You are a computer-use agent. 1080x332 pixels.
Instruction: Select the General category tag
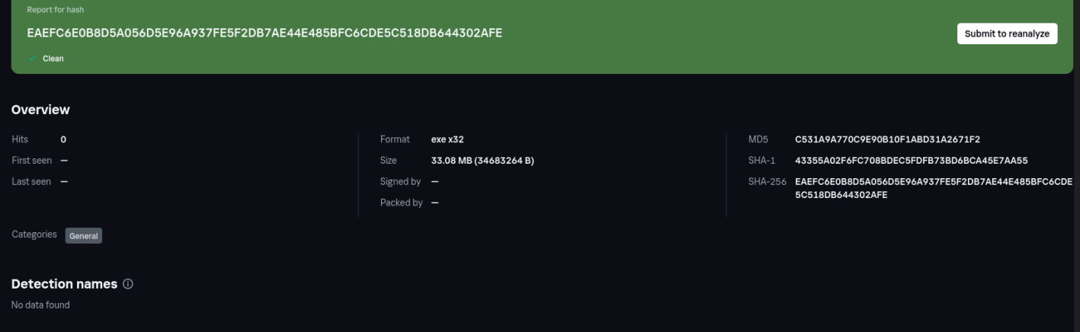pyautogui.click(x=84, y=236)
